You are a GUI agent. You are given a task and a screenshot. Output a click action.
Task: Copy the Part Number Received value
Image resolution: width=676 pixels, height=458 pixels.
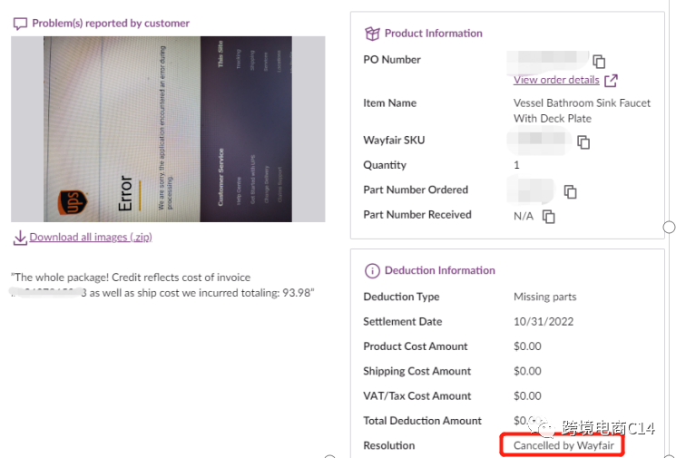point(548,217)
